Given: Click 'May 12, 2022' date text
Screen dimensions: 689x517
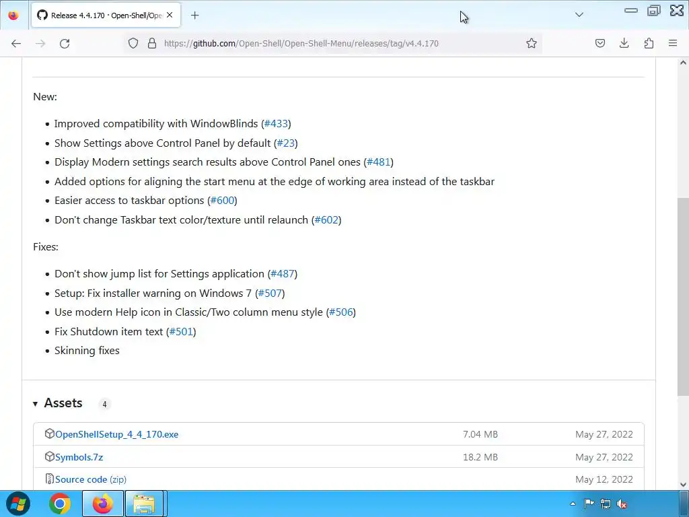Looking at the screenshot, I should click(x=604, y=479).
